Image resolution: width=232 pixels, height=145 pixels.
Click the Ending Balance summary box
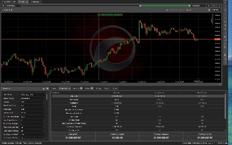click(x=161, y=136)
